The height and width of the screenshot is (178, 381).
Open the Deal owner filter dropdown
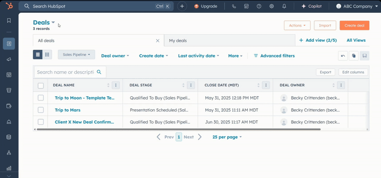[115, 56]
